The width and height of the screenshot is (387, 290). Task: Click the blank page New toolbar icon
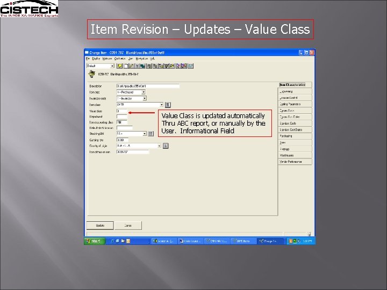point(126,66)
